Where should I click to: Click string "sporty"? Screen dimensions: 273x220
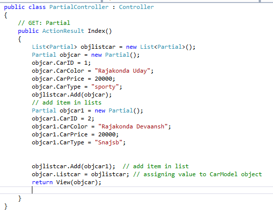(105, 87)
